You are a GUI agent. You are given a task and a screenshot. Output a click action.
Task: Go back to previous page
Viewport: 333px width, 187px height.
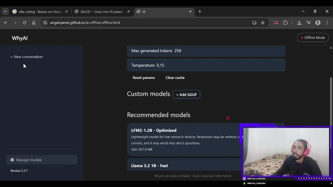[6, 23]
